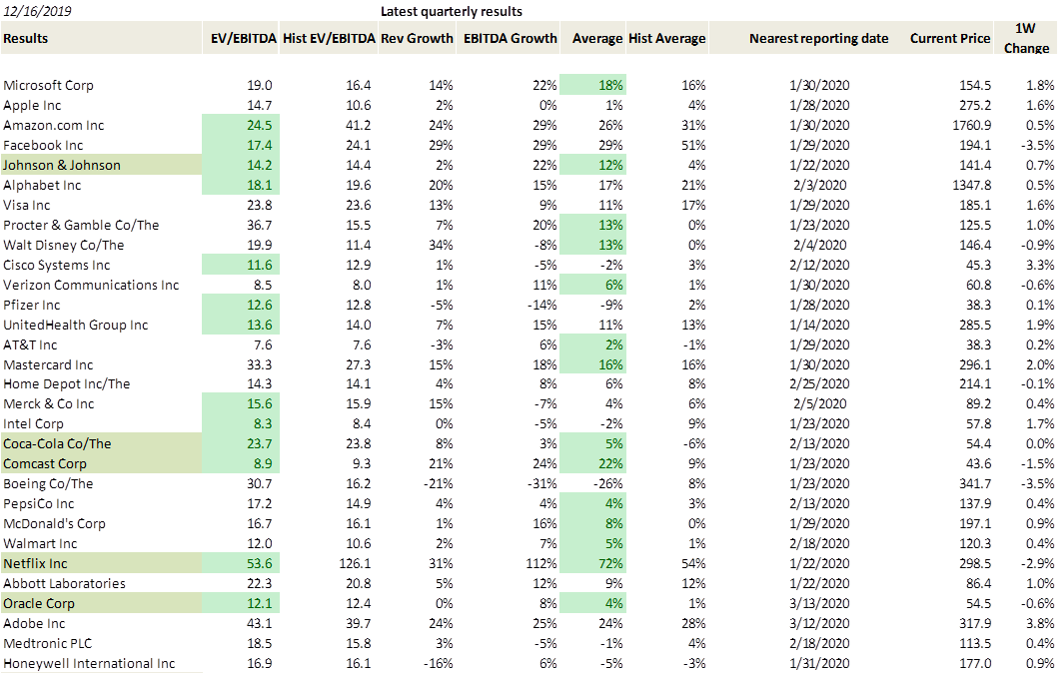Click the highlighted Comcast Corp cell
This screenshot has height=674, width=1059.
(x=101, y=464)
